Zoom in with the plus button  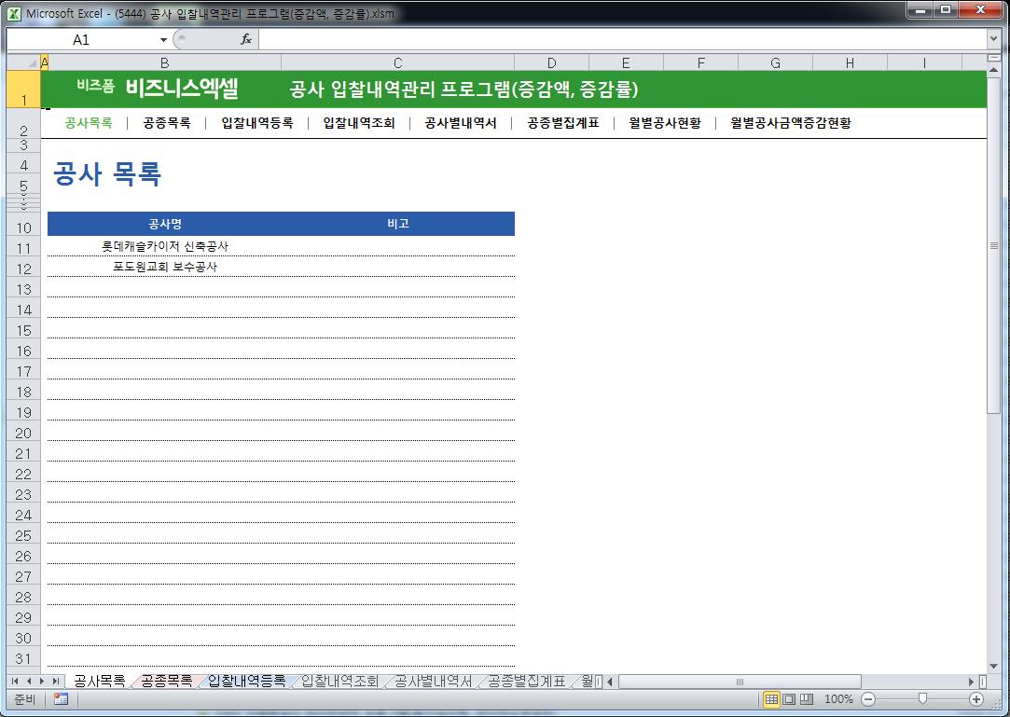click(976, 699)
